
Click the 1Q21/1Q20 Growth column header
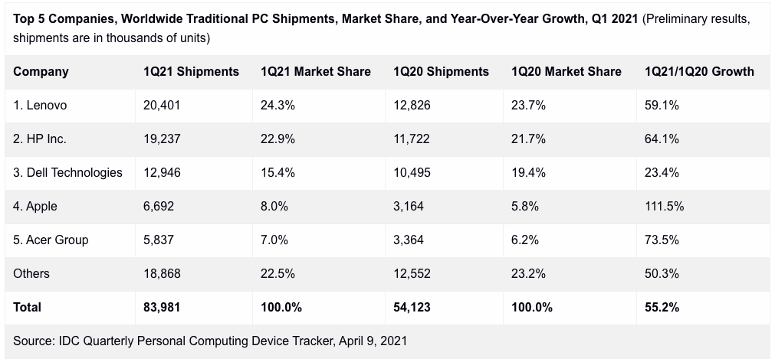pos(699,72)
